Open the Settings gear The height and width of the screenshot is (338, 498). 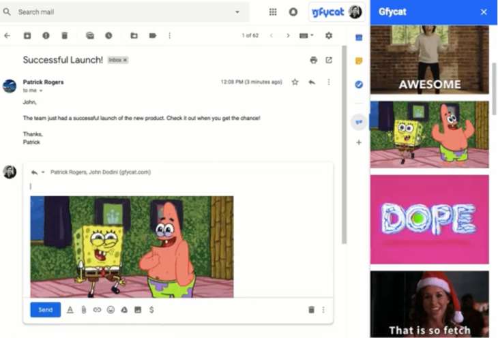(x=329, y=35)
